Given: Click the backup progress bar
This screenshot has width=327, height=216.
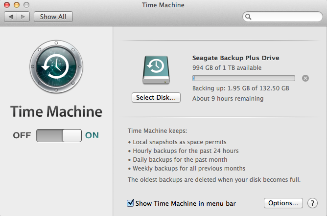Looking at the screenshot, I should pyautogui.click(x=244, y=78).
